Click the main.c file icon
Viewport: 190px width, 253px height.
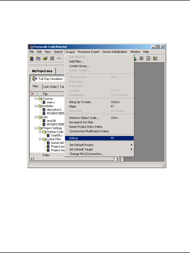click(x=44, y=102)
